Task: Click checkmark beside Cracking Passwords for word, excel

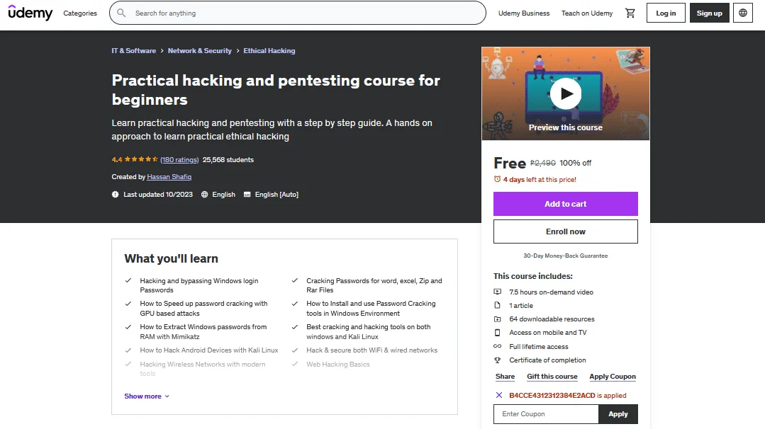Action: [295, 280]
